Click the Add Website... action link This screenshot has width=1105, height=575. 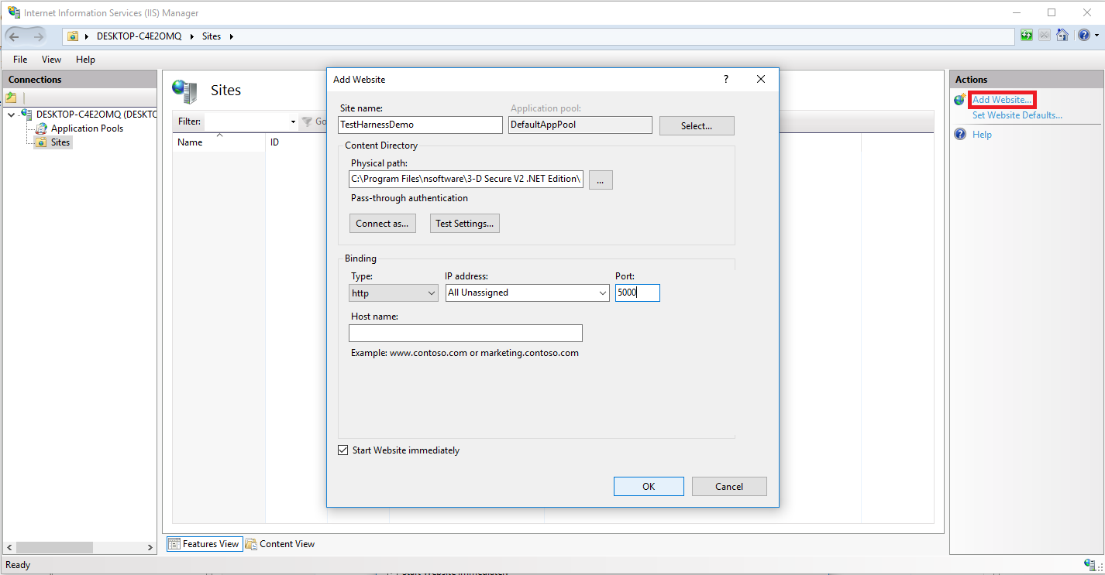point(1002,100)
